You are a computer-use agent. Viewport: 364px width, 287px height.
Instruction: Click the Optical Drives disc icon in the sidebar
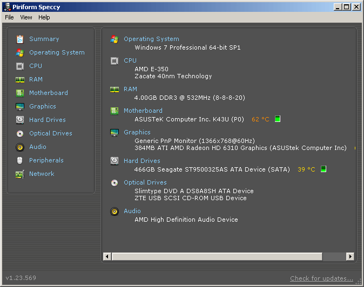tap(20, 134)
